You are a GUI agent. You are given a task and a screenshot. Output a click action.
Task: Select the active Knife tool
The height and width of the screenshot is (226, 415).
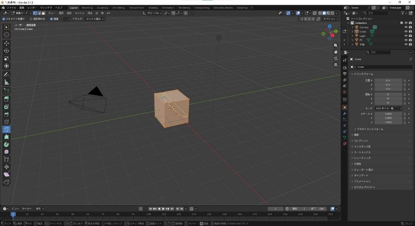click(6, 129)
